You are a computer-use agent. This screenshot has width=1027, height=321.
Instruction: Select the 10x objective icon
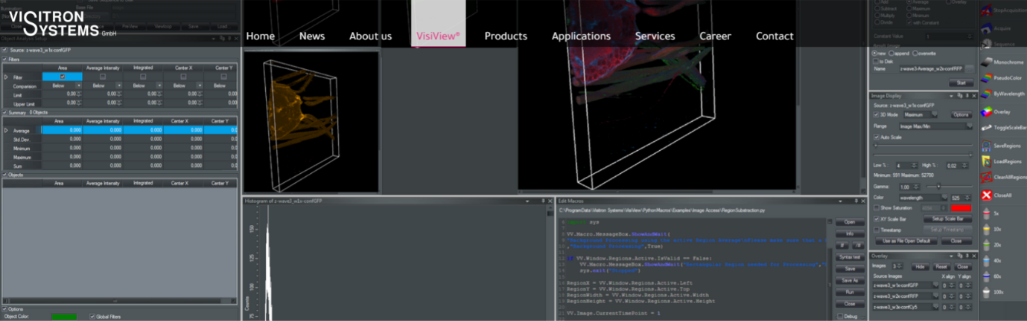[x=986, y=229]
